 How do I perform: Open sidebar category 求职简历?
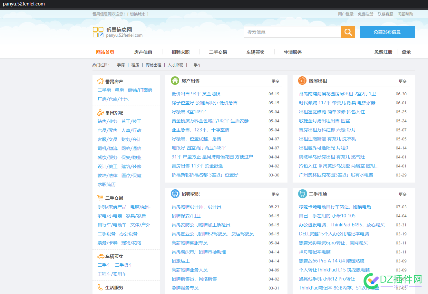pyautogui.click(x=107, y=185)
